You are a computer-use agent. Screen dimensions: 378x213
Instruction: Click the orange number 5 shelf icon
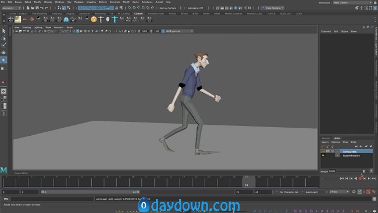(x=94, y=19)
